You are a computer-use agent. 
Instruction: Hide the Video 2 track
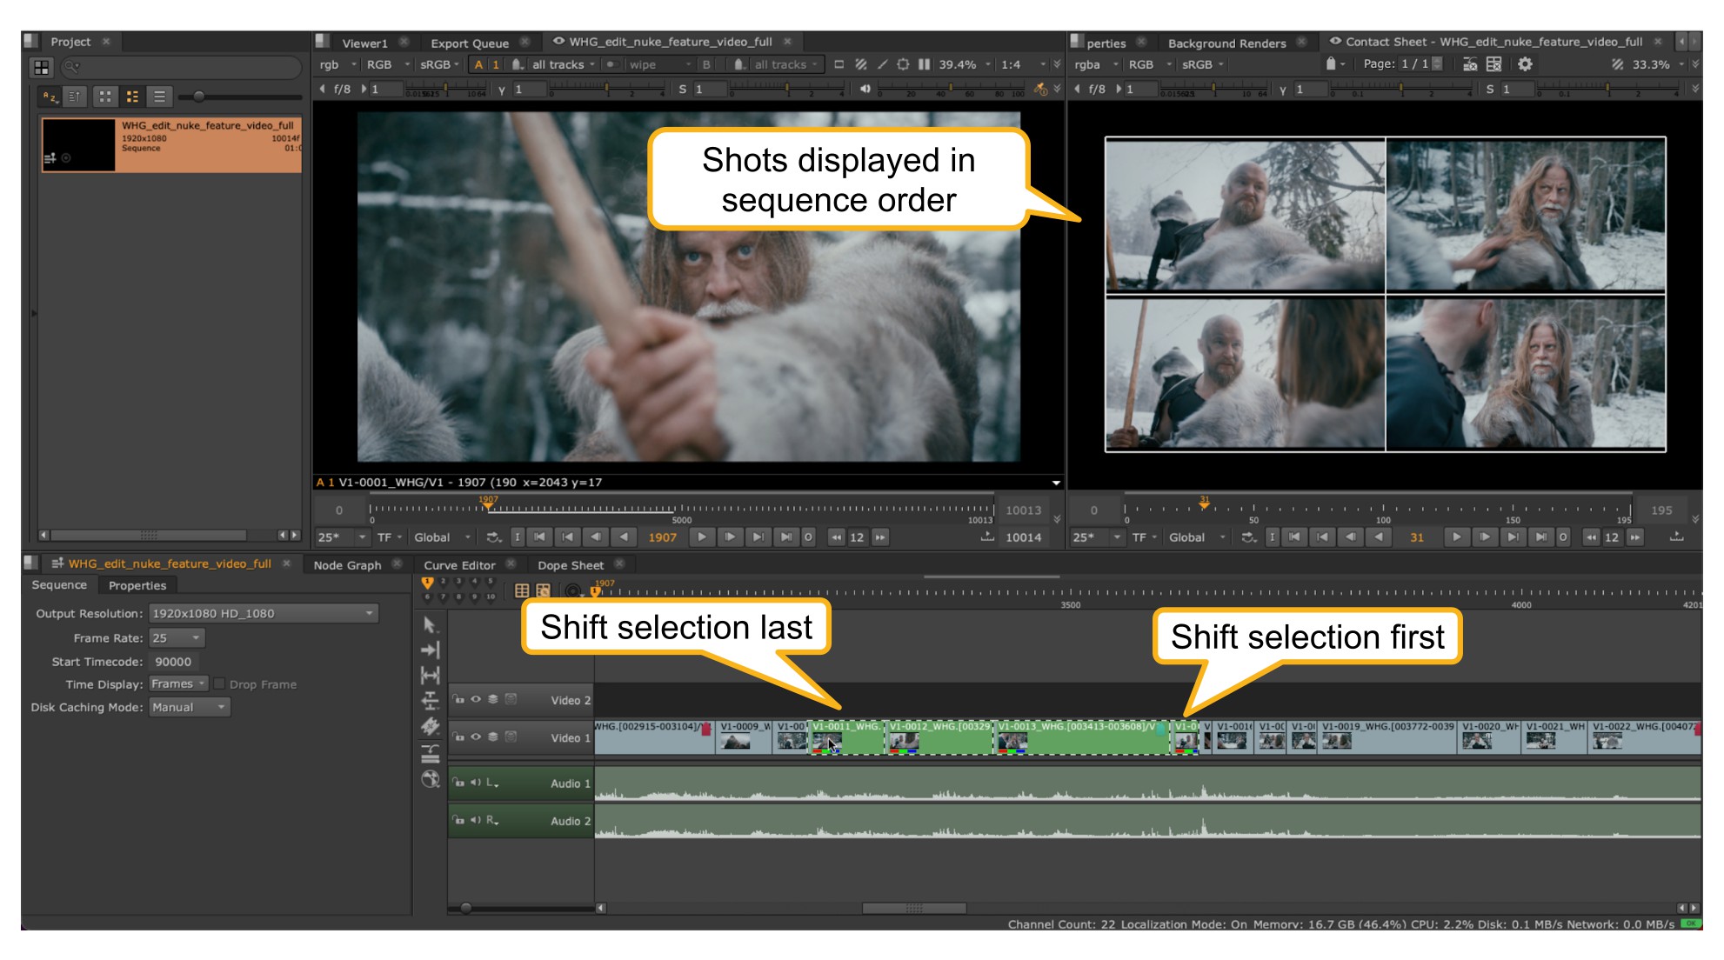tap(476, 699)
